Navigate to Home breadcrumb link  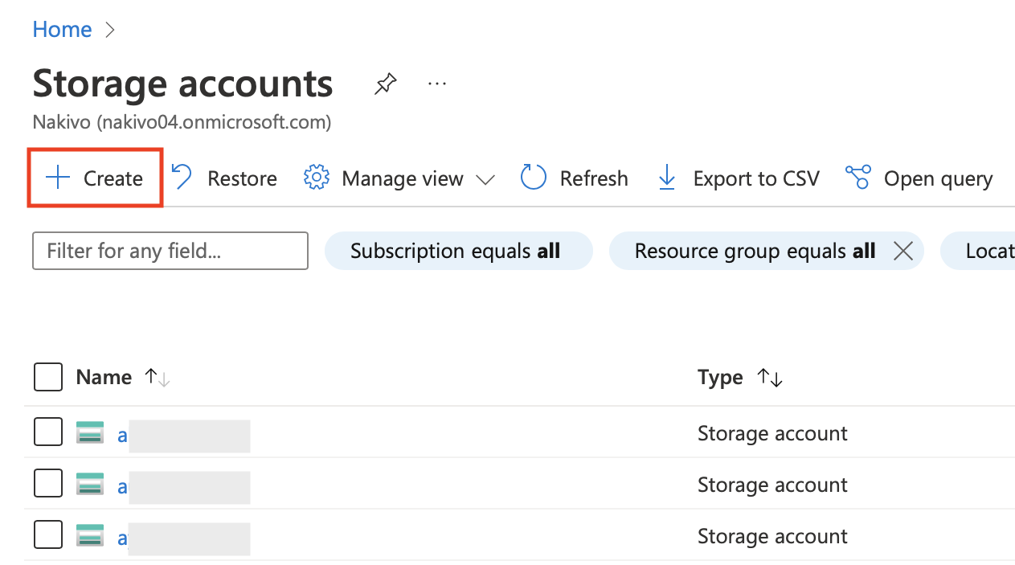coord(62,30)
